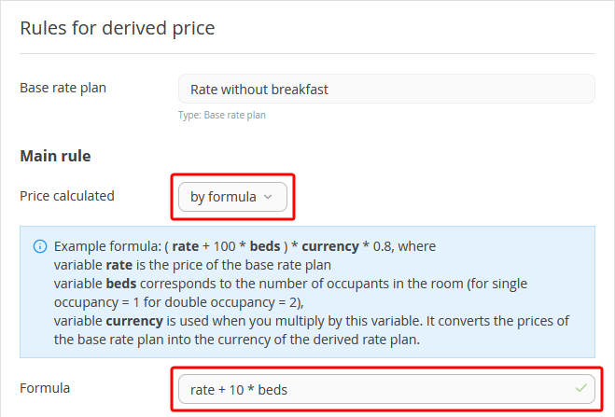
Task: Click the Formula field label
Action: (x=45, y=388)
